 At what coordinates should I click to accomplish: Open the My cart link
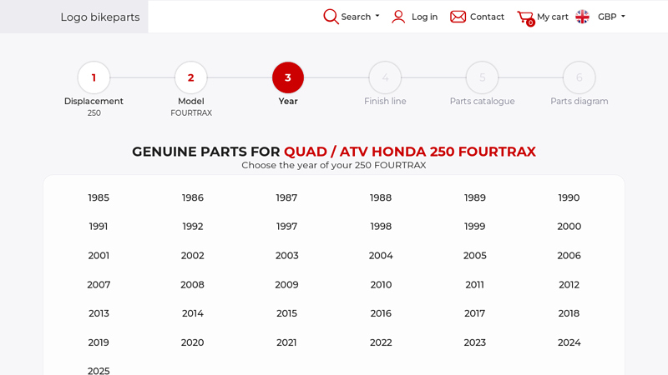point(553,17)
